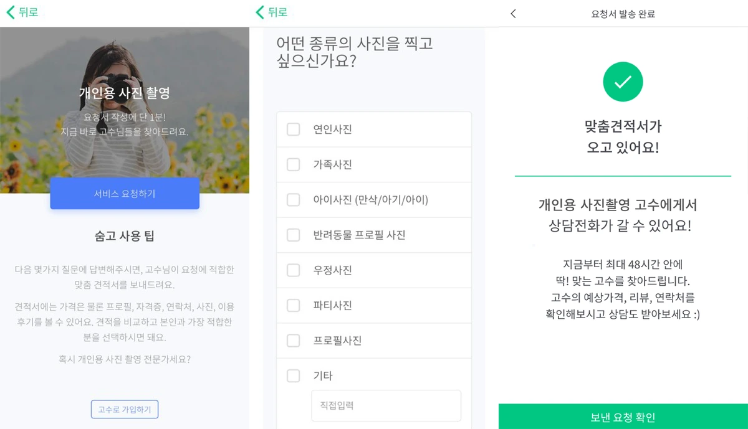Viewport: 748px width, 429px height.
Task: Click the 고수로 가입하기 button
Action: pyautogui.click(x=125, y=409)
